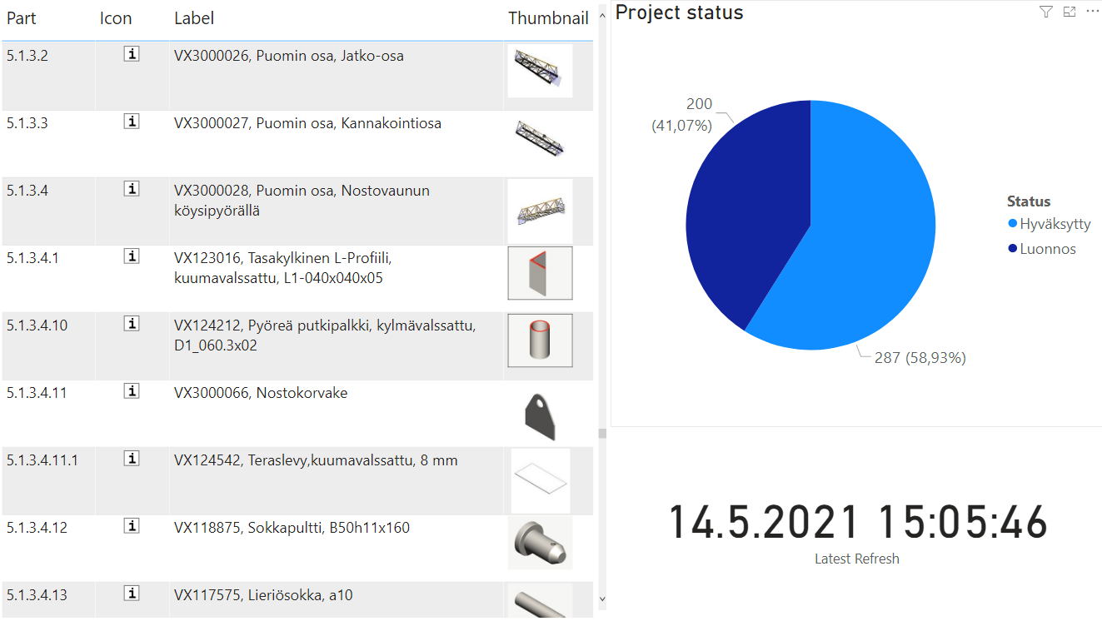Screen dimensions: 1102x621
Task: Click Project status chart title
Action: coord(679,12)
